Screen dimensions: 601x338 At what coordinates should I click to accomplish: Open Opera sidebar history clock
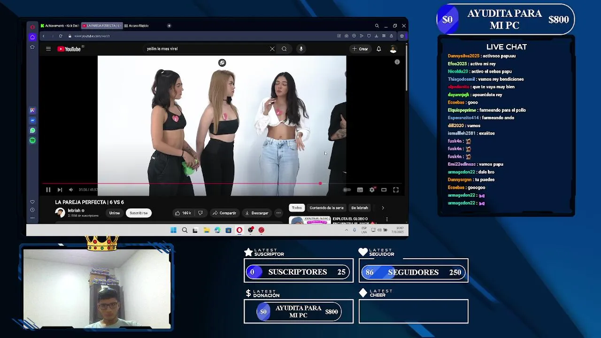click(x=32, y=210)
